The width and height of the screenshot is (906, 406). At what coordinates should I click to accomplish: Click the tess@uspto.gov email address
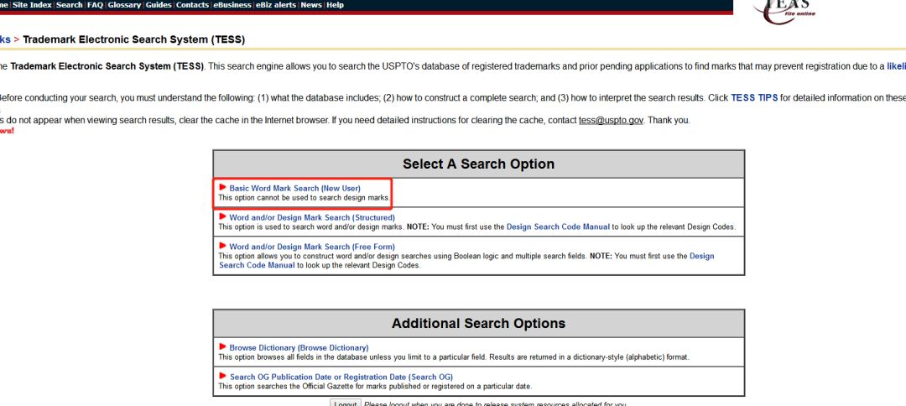[x=611, y=121]
